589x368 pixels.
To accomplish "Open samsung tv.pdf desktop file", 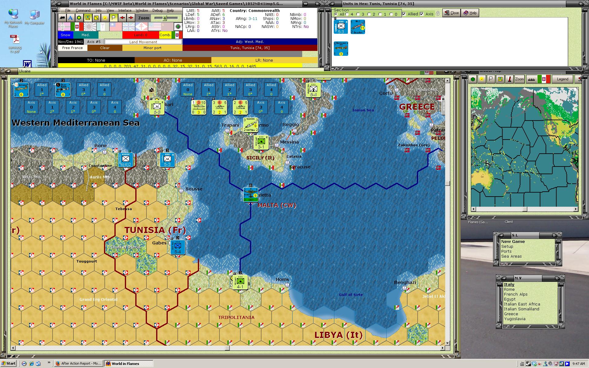I will 15,44.
